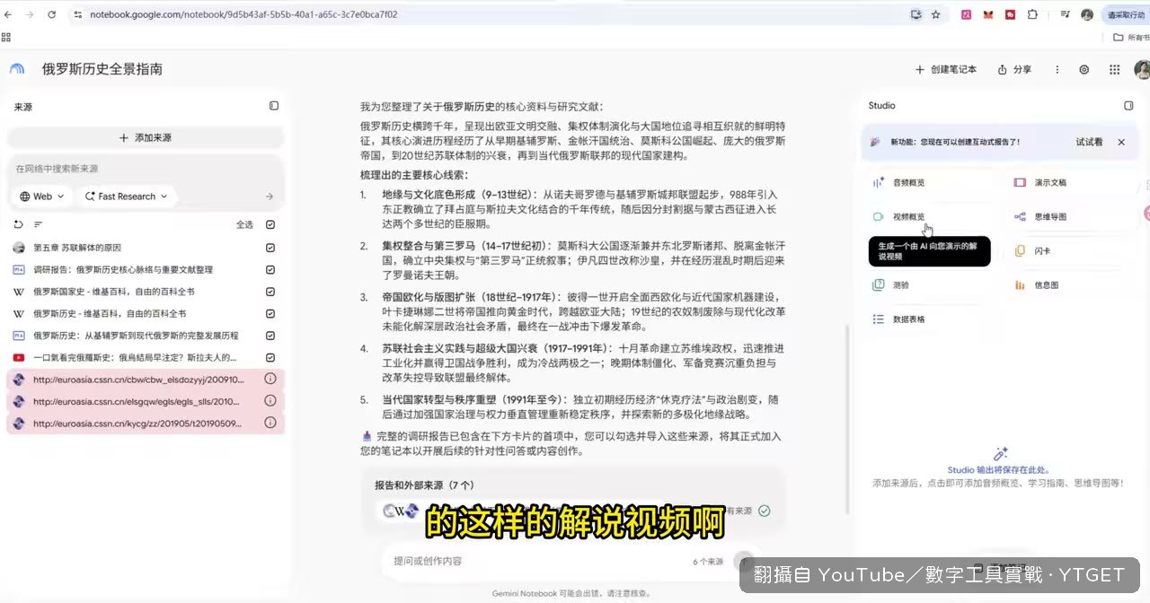Create 数据表格 data table
1150x603 pixels.
tap(930, 319)
